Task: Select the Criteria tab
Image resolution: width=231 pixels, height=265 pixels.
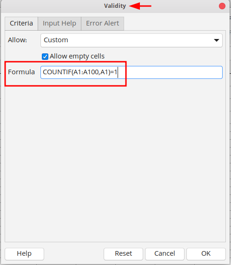Action: coord(21,24)
